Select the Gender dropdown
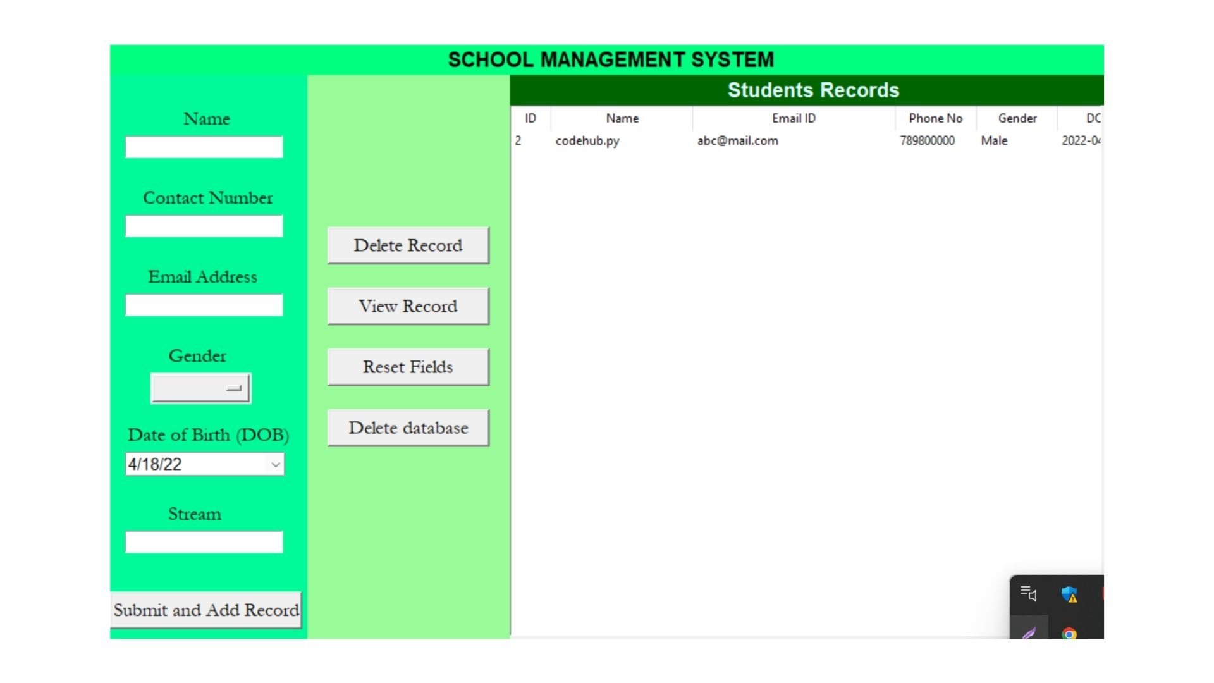The width and height of the screenshot is (1214, 683). [x=200, y=386]
